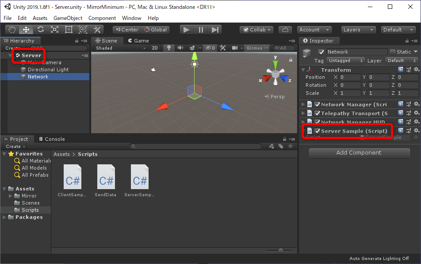The image size is (421, 264).
Task: Lock the Hierarchy panel
Action: point(77,41)
